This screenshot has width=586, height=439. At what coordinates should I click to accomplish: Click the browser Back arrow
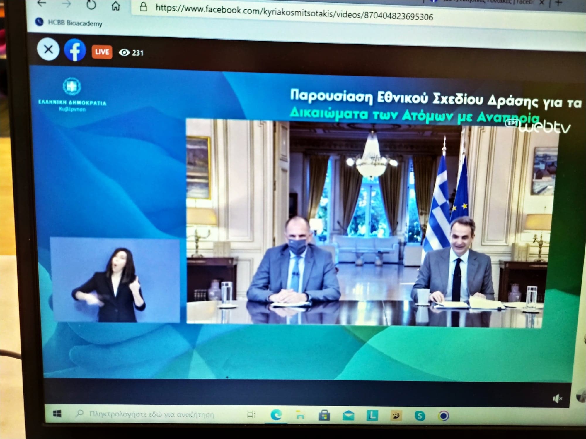point(42,4)
